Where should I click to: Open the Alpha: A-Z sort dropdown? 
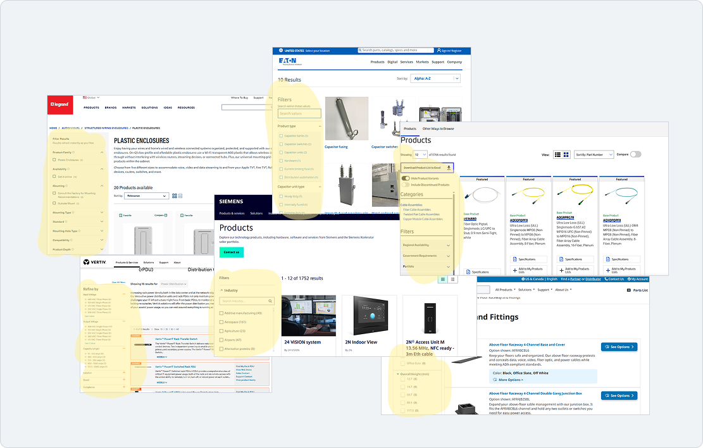pos(435,78)
